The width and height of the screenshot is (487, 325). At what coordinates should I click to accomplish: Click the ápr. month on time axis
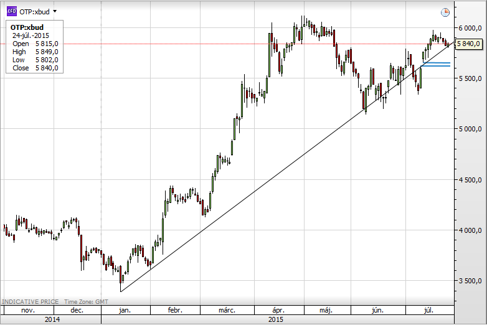click(278, 310)
